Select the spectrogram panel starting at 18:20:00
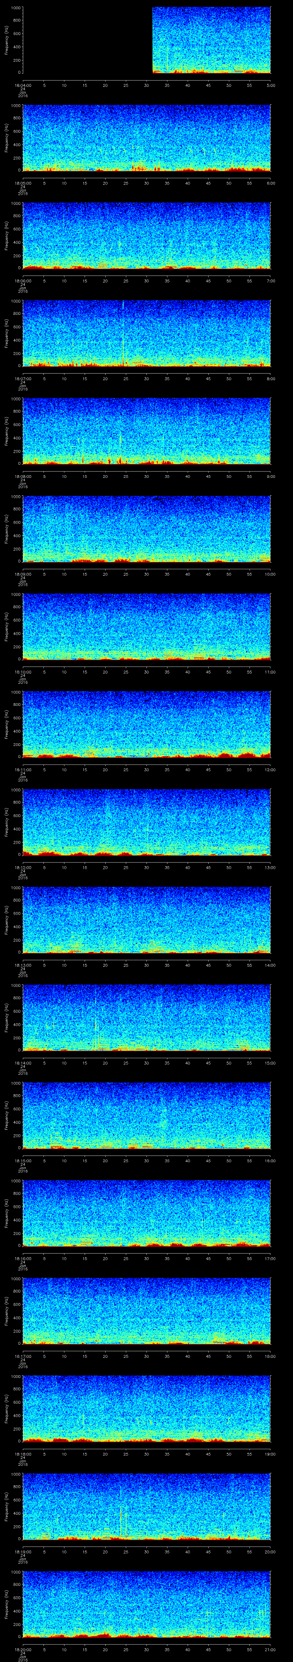The width and height of the screenshot is (293, 1662). click(x=147, y=1605)
